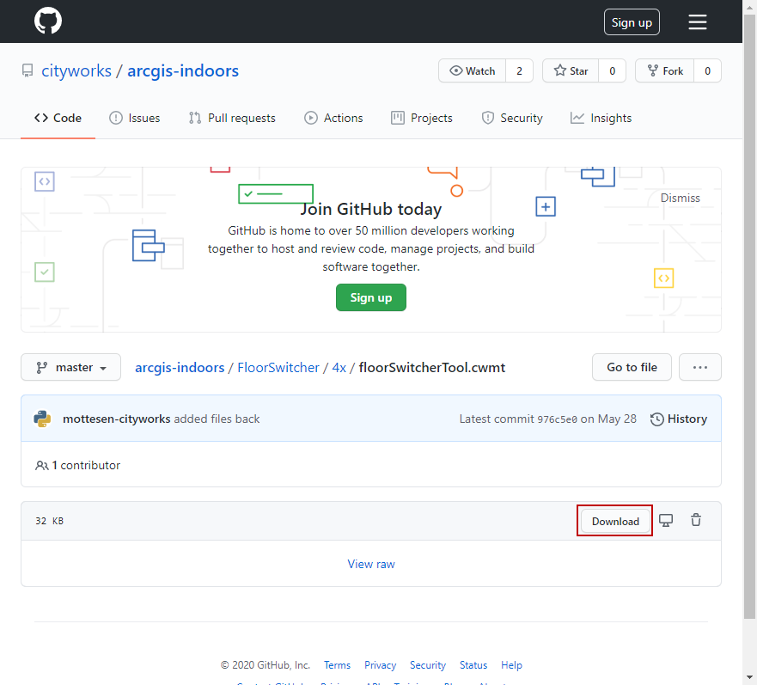This screenshot has width=757, height=685.
Task: Open the three-dots more options menu
Action: click(x=699, y=367)
